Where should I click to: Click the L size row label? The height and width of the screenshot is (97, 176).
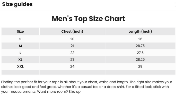(x=20, y=53)
